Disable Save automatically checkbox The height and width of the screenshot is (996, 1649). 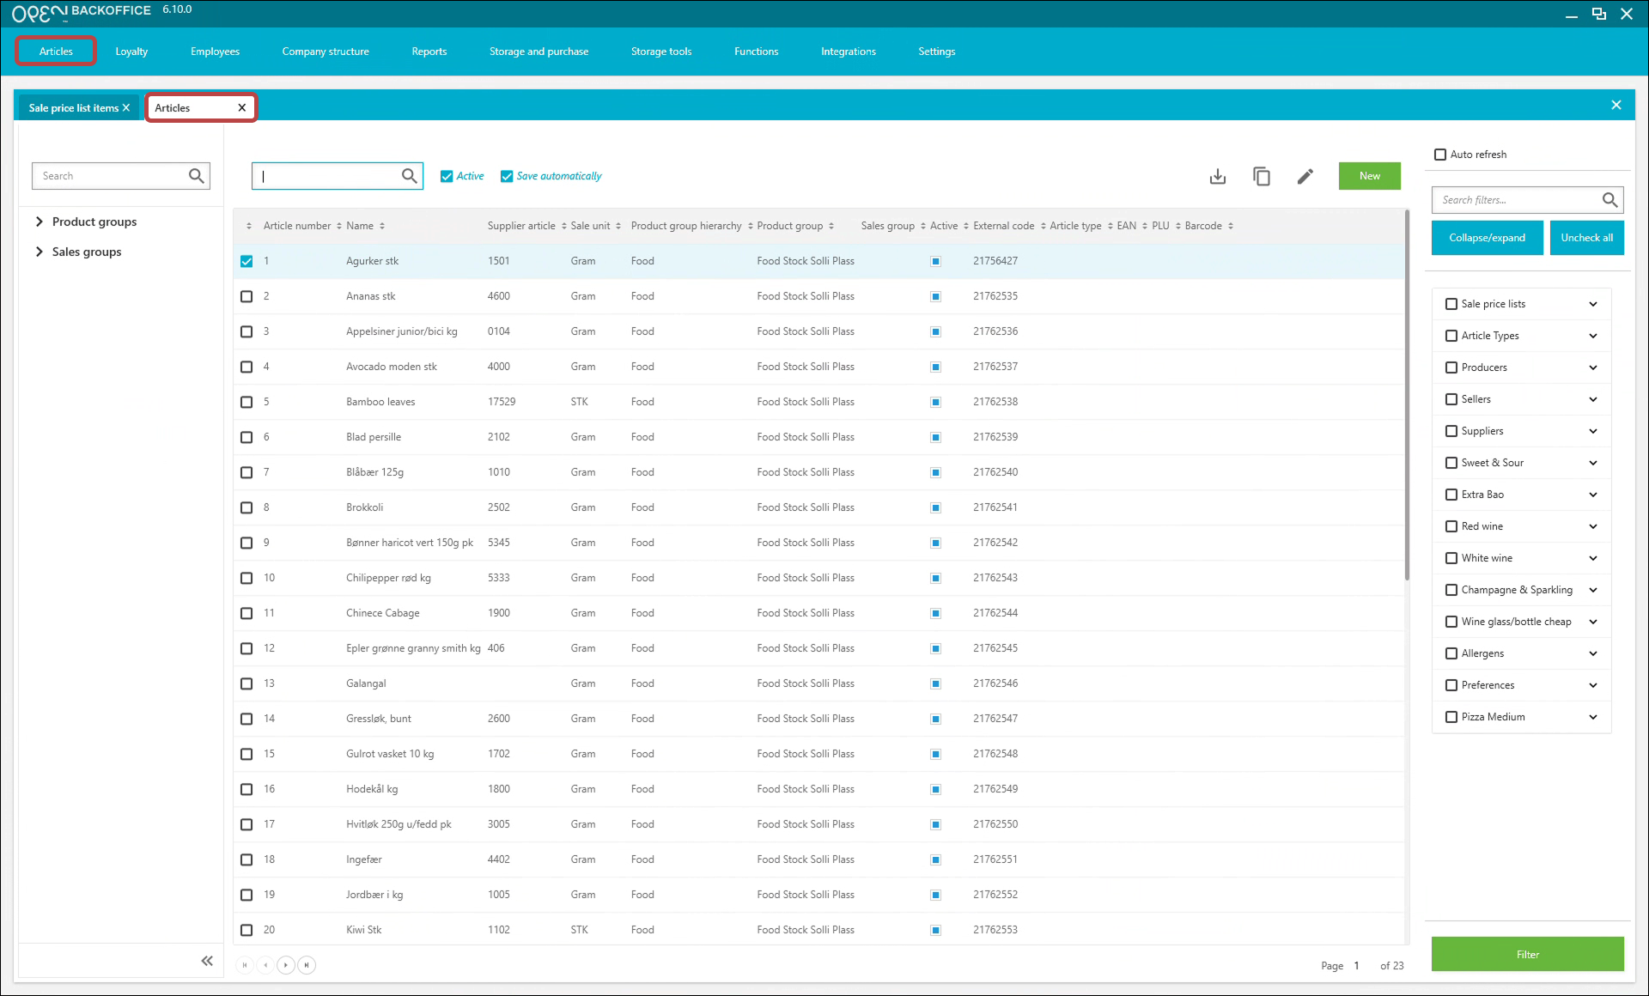(x=507, y=176)
